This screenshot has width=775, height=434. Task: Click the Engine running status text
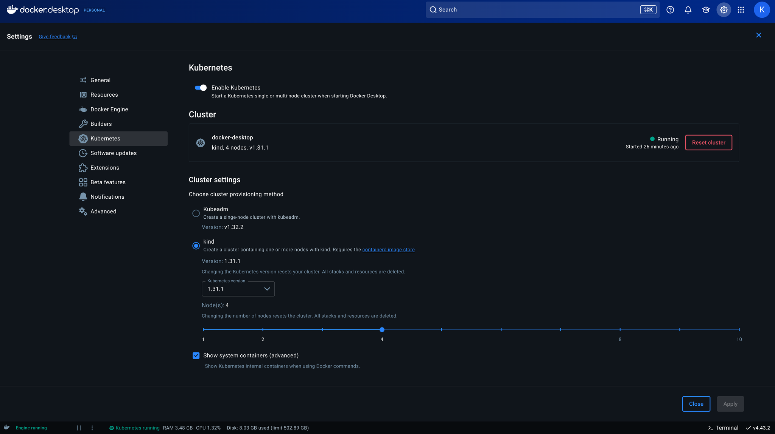(x=31, y=428)
